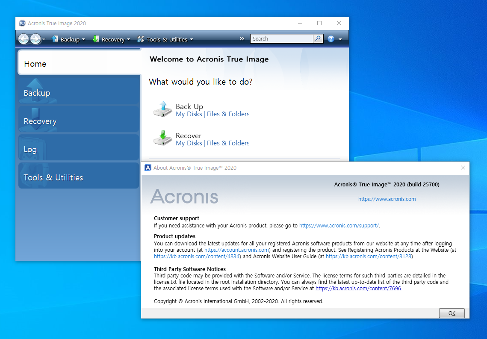Viewport: 487px width, 339px height.
Task: Open the acronis.com/support link
Action: tap(339, 226)
